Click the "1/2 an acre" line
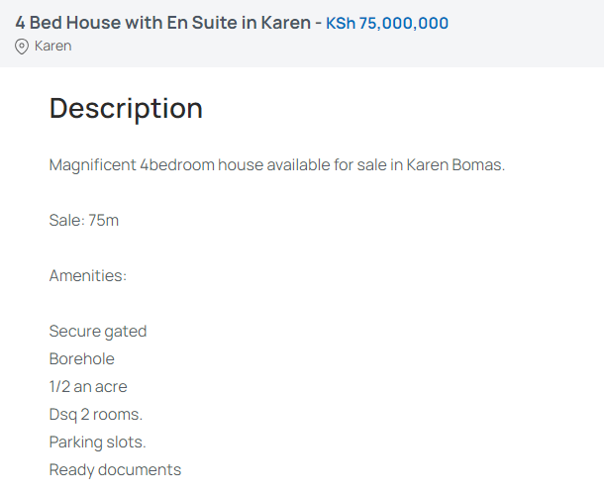The width and height of the screenshot is (604, 493). point(88,386)
